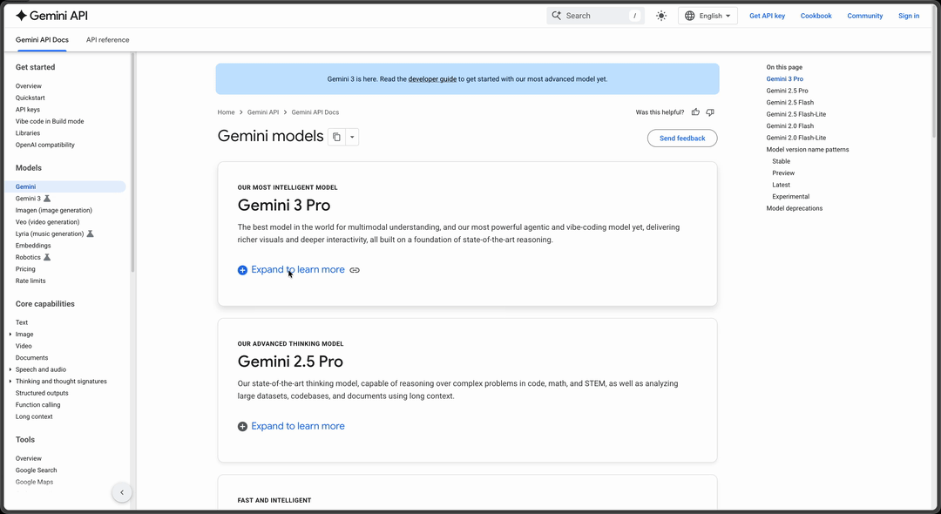The image size is (941, 514).
Task: Toggle light/dark theme with the sun icon
Action: coord(660,15)
